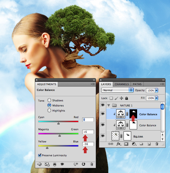Viewport: 170px width, 173px height.
Task: Open the Normal blend mode dropdown
Action: 117,90
